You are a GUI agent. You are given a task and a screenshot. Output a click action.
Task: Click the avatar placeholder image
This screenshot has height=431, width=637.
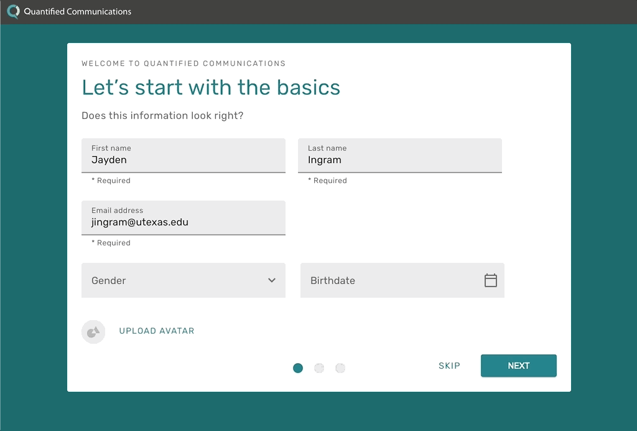93,332
